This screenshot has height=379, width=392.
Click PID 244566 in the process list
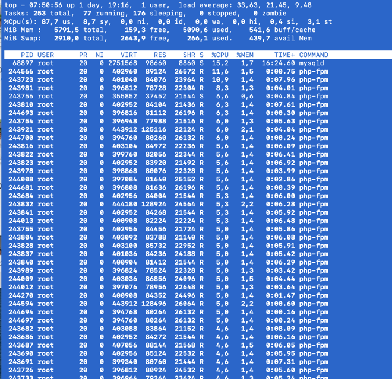click(x=21, y=71)
